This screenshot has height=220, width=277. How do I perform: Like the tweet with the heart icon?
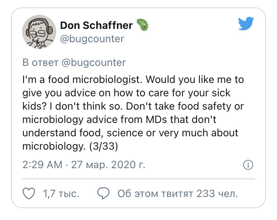click(x=29, y=193)
